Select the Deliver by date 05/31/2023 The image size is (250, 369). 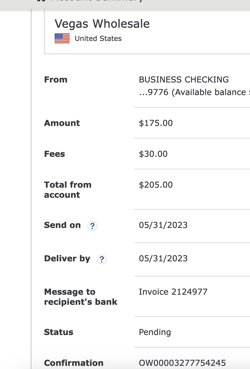pos(163,258)
